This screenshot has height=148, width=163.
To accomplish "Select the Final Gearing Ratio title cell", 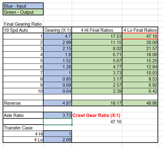I will tap(23, 24).
